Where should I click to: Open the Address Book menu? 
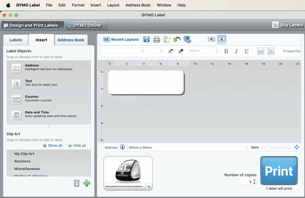(138, 5)
